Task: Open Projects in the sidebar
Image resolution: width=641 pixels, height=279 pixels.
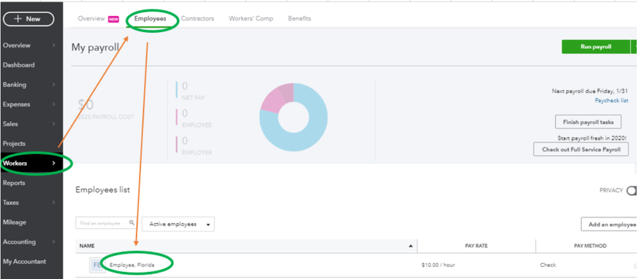Action: pos(14,144)
